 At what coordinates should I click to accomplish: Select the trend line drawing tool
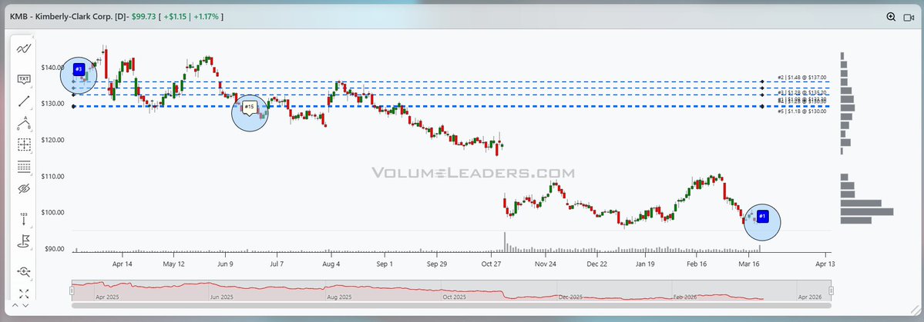pyautogui.click(x=24, y=101)
